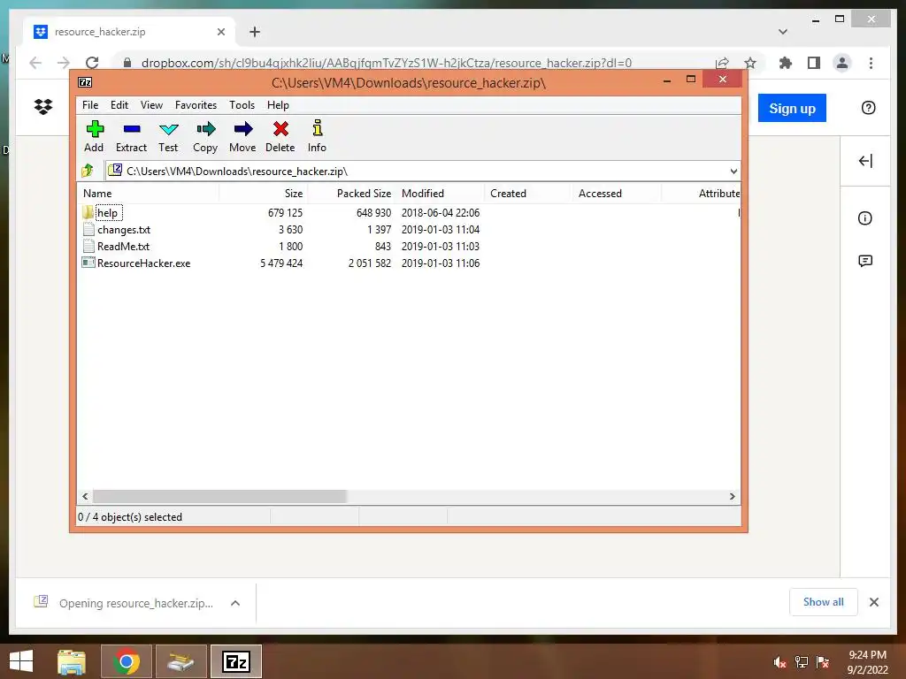
Task: Reload the Chrome page
Action: 92,63
